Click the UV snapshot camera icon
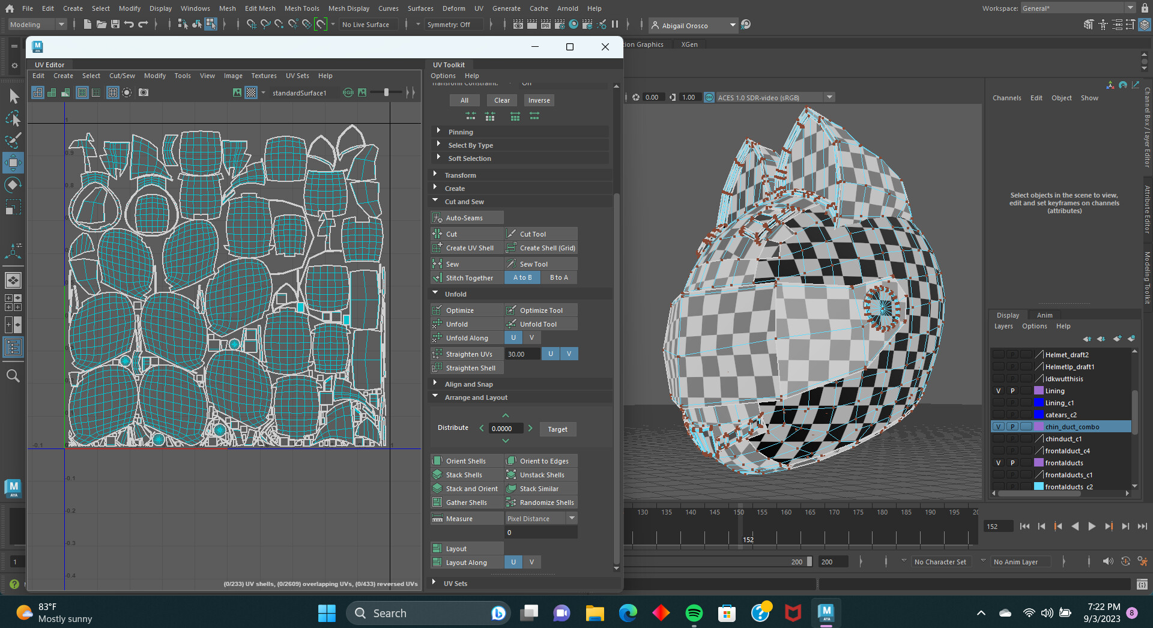 tap(144, 92)
